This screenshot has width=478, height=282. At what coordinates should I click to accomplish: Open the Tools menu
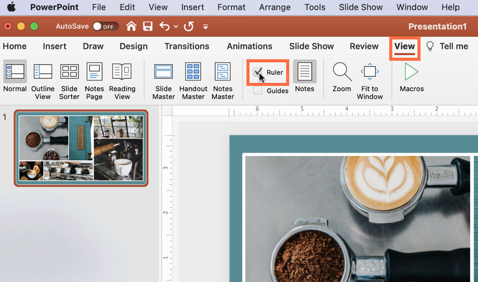(x=315, y=7)
